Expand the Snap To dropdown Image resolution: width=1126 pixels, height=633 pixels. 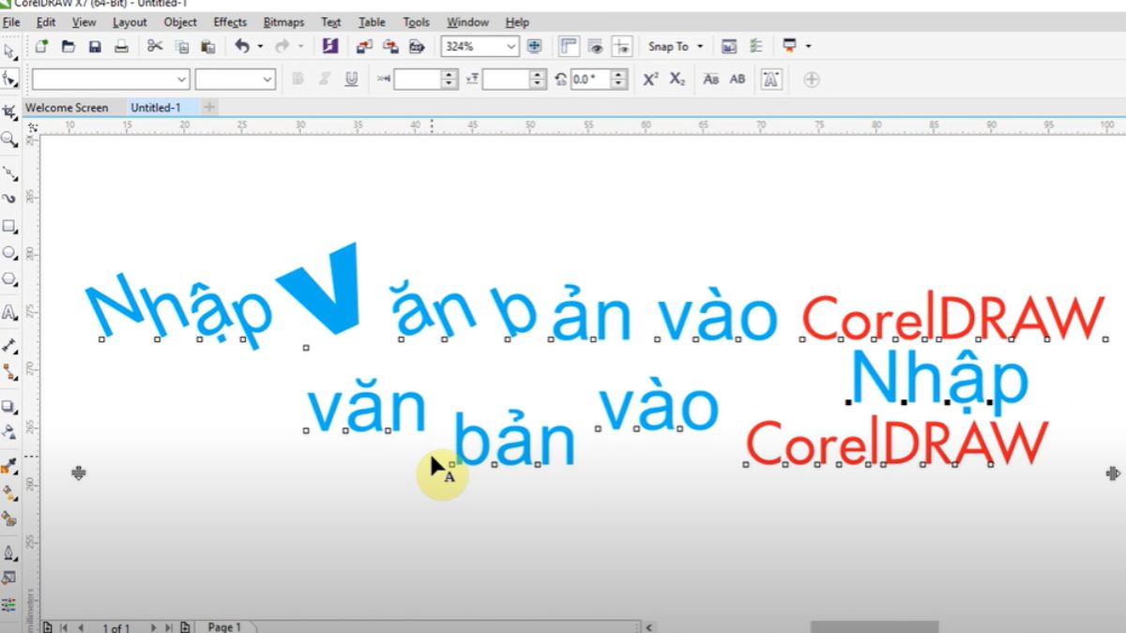coord(700,46)
